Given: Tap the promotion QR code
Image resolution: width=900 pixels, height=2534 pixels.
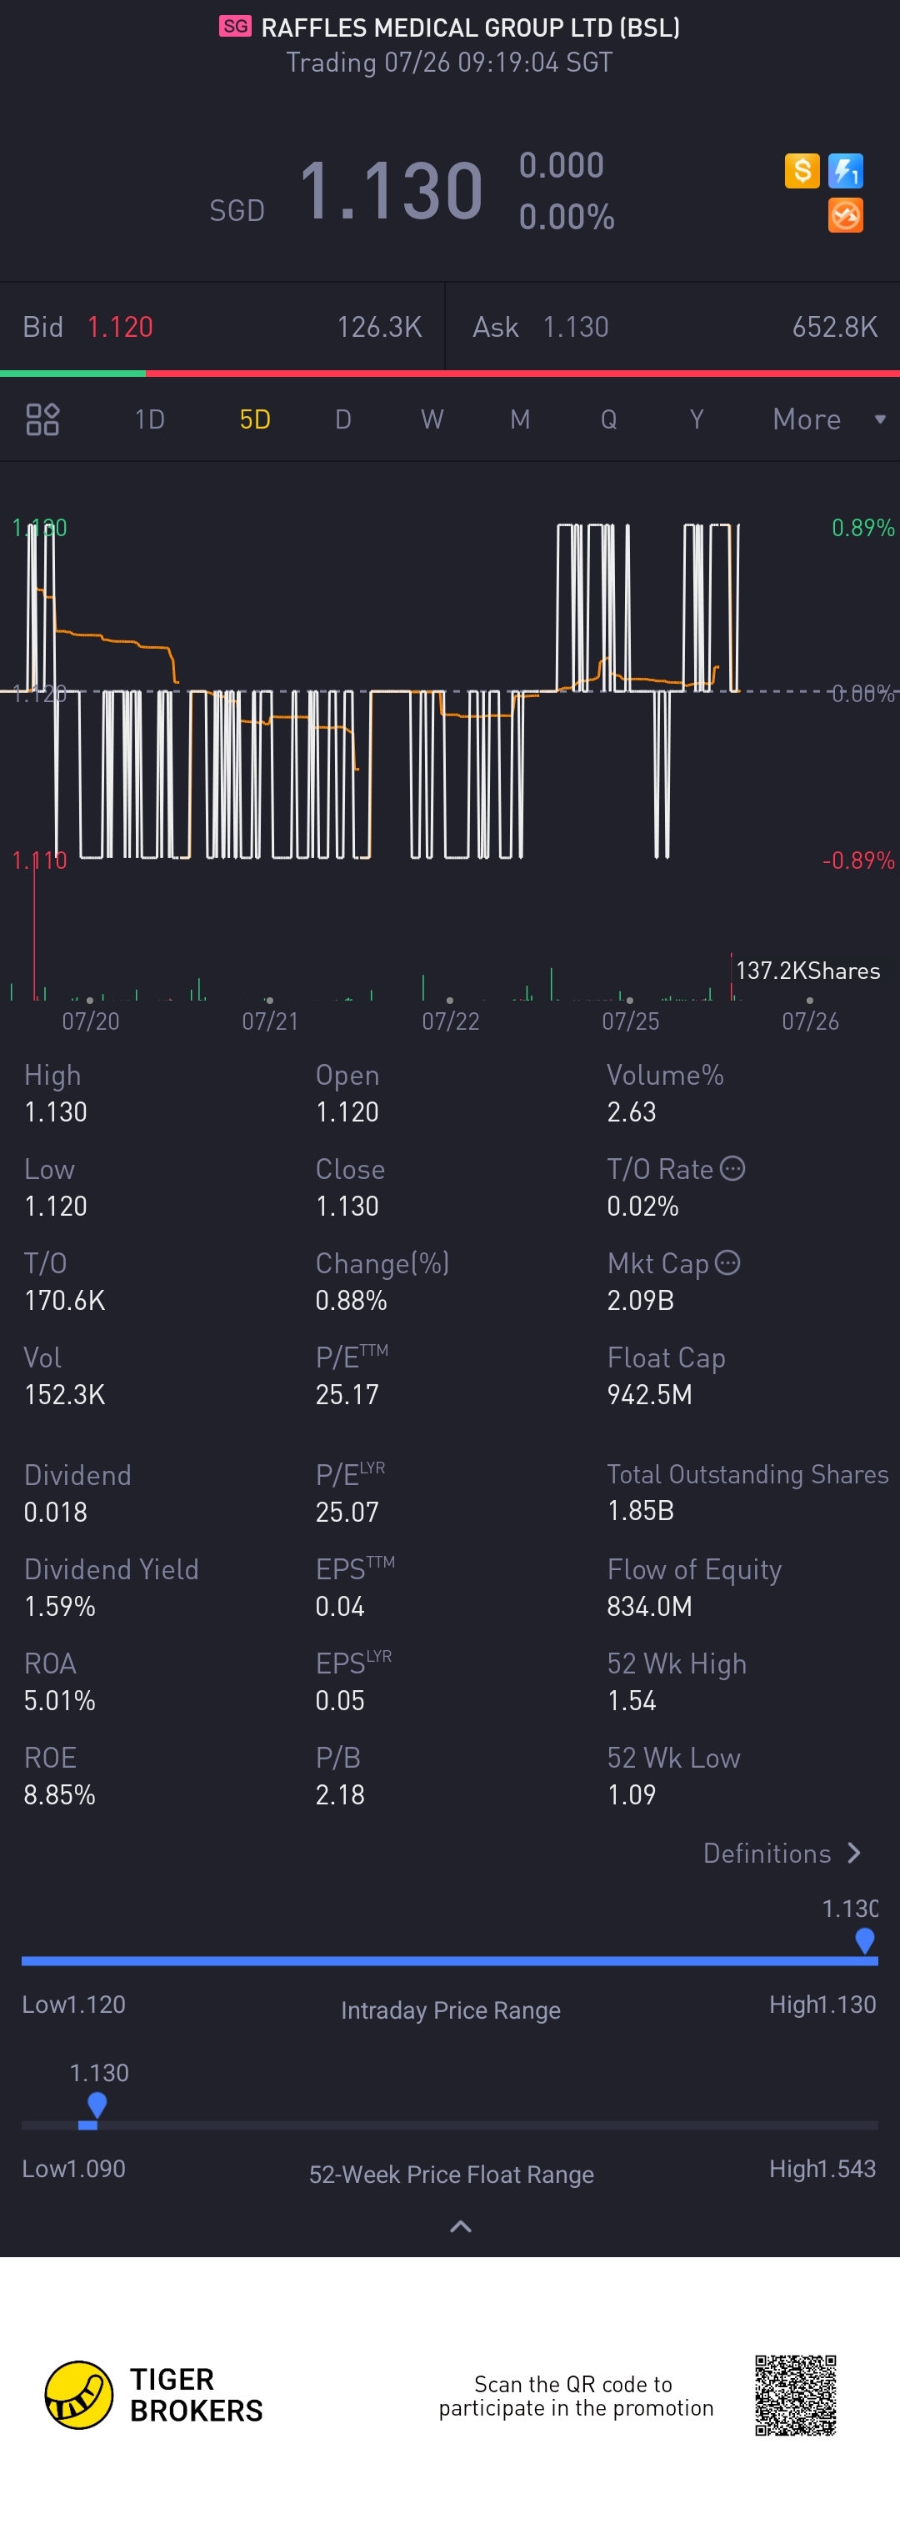Looking at the screenshot, I should [x=795, y=2396].
